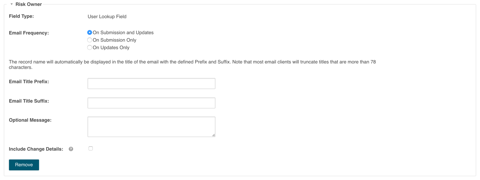Click the "On Updates Only" label text
Viewport: 480px width, 180px height.
[111, 48]
